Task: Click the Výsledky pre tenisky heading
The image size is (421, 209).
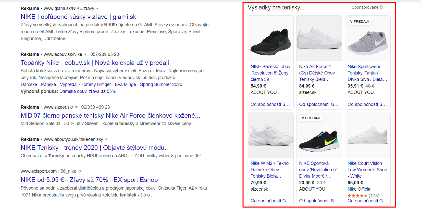Action: point(276,7)
